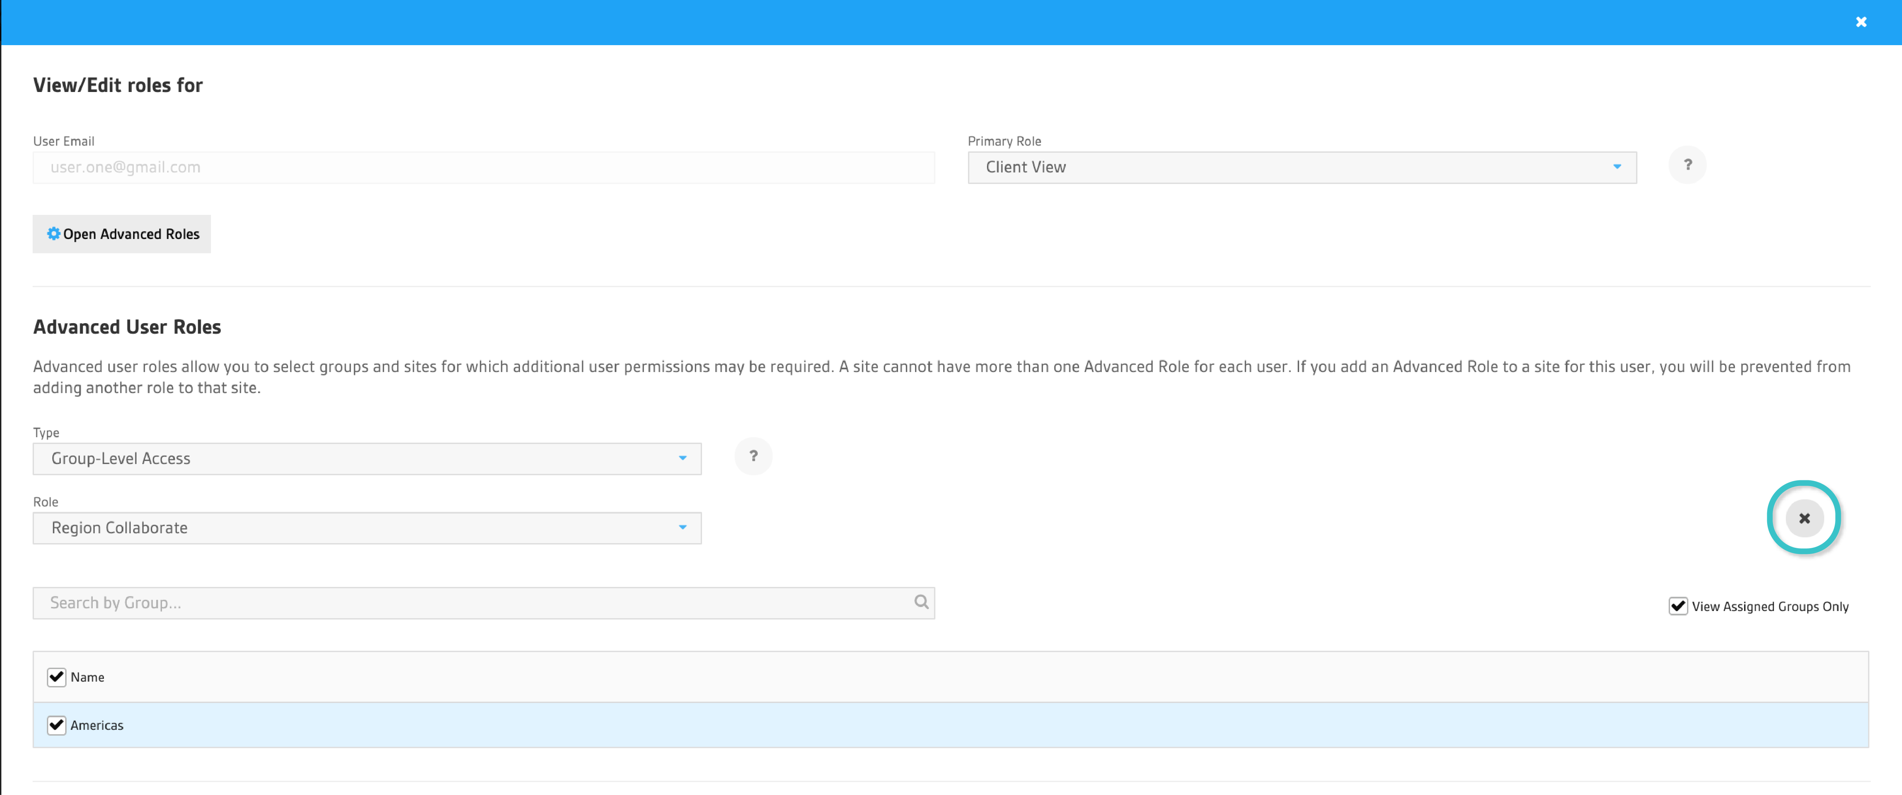Click the search magnifier icon
Image resolution: width=1902 pixels, height=795 pixels.
click(x=921, y=602)
